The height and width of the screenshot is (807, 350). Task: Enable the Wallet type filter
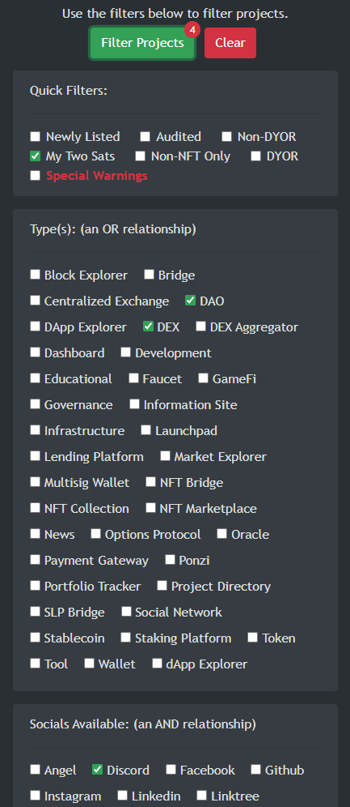(x=89, y=664)
